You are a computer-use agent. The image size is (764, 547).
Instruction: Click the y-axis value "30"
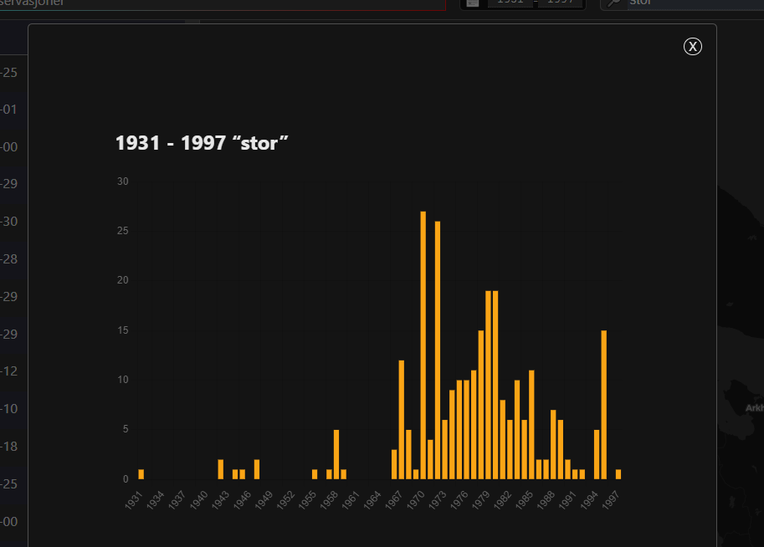123,181
